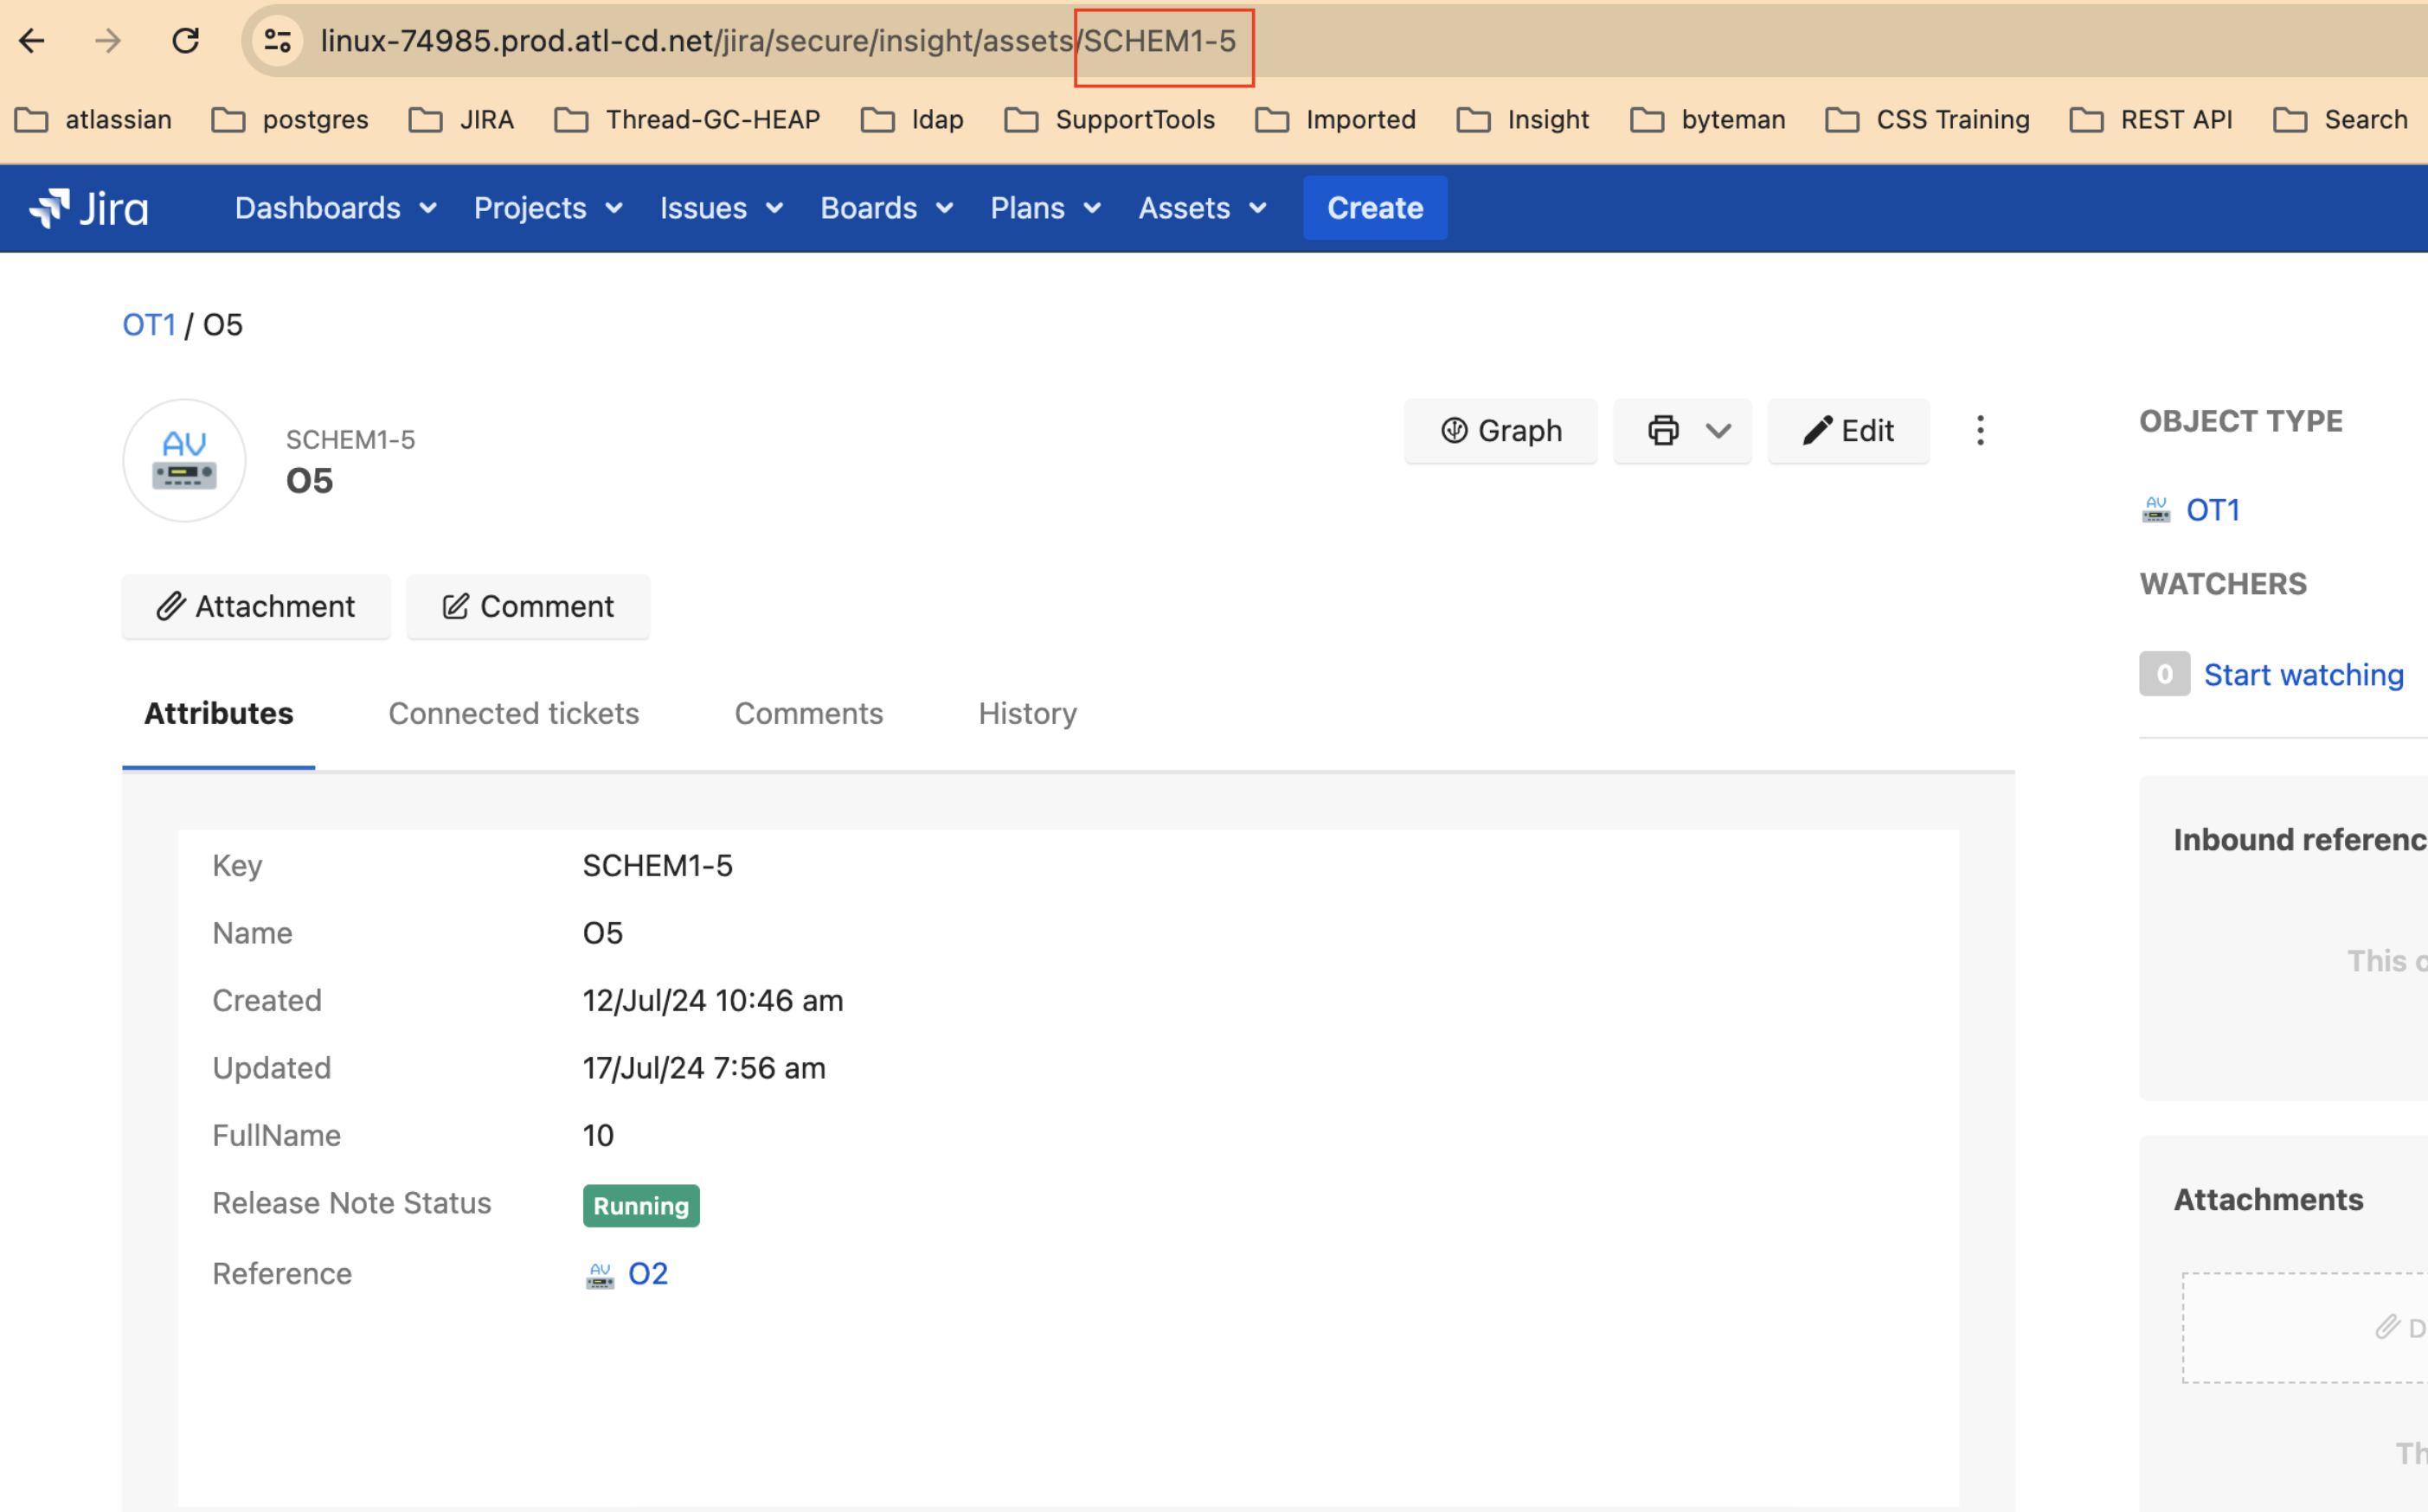Expand the Assets navigation dropdown
This screenshot has height=1512, width=2428.
tap(1202, 208)
